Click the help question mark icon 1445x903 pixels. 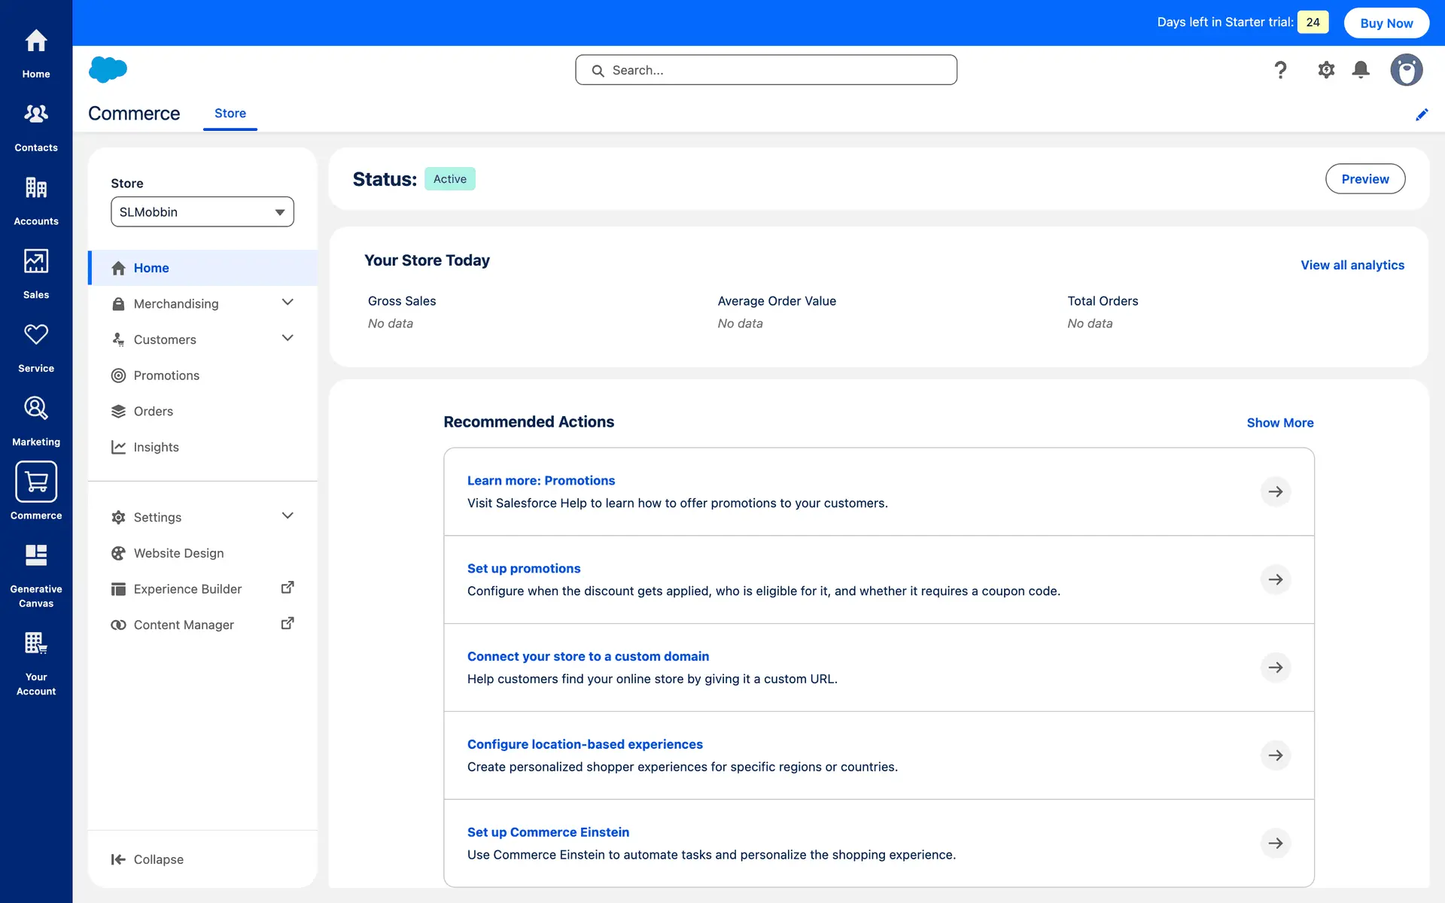[1280, 70]
